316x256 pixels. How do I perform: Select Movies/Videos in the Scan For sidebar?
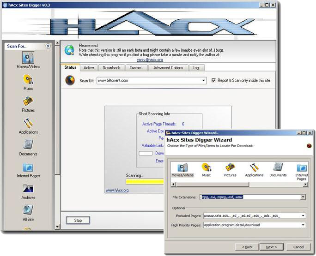[28, 60]
